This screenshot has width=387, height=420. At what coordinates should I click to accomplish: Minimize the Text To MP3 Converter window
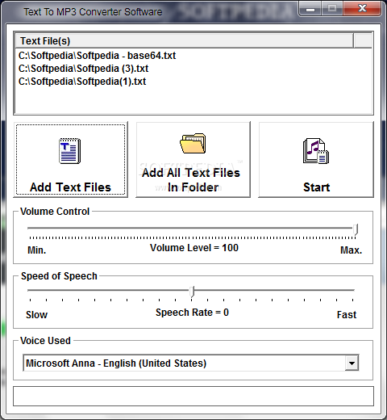pyautogui.click(x=310, y=9)
